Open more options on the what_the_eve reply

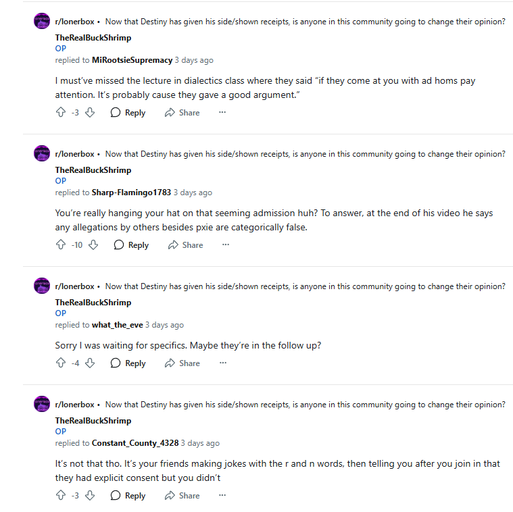click(x=223, y=363)
